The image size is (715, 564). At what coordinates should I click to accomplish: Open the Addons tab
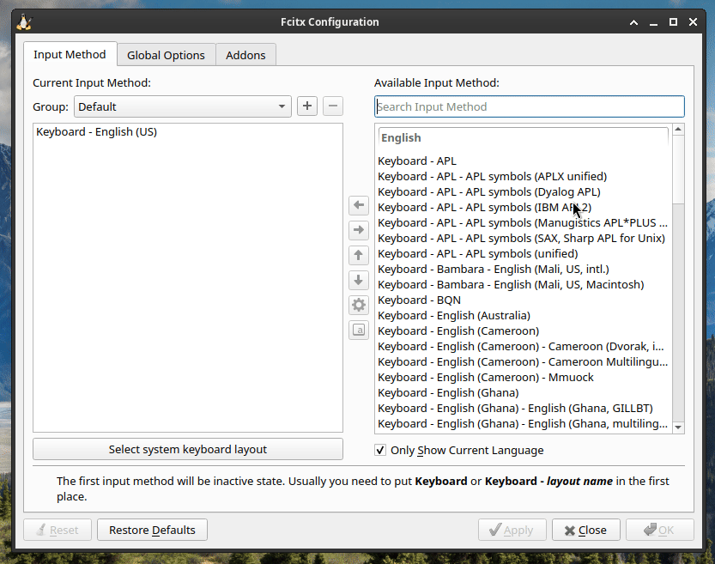(245, 54)
